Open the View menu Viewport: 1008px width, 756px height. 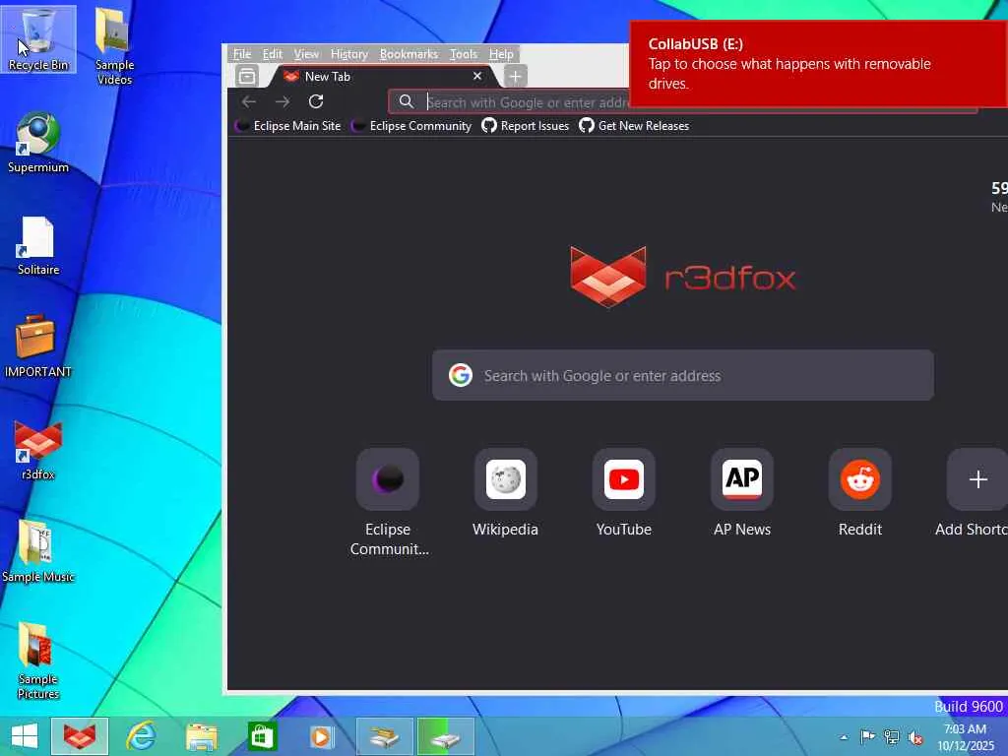point(306,54)
